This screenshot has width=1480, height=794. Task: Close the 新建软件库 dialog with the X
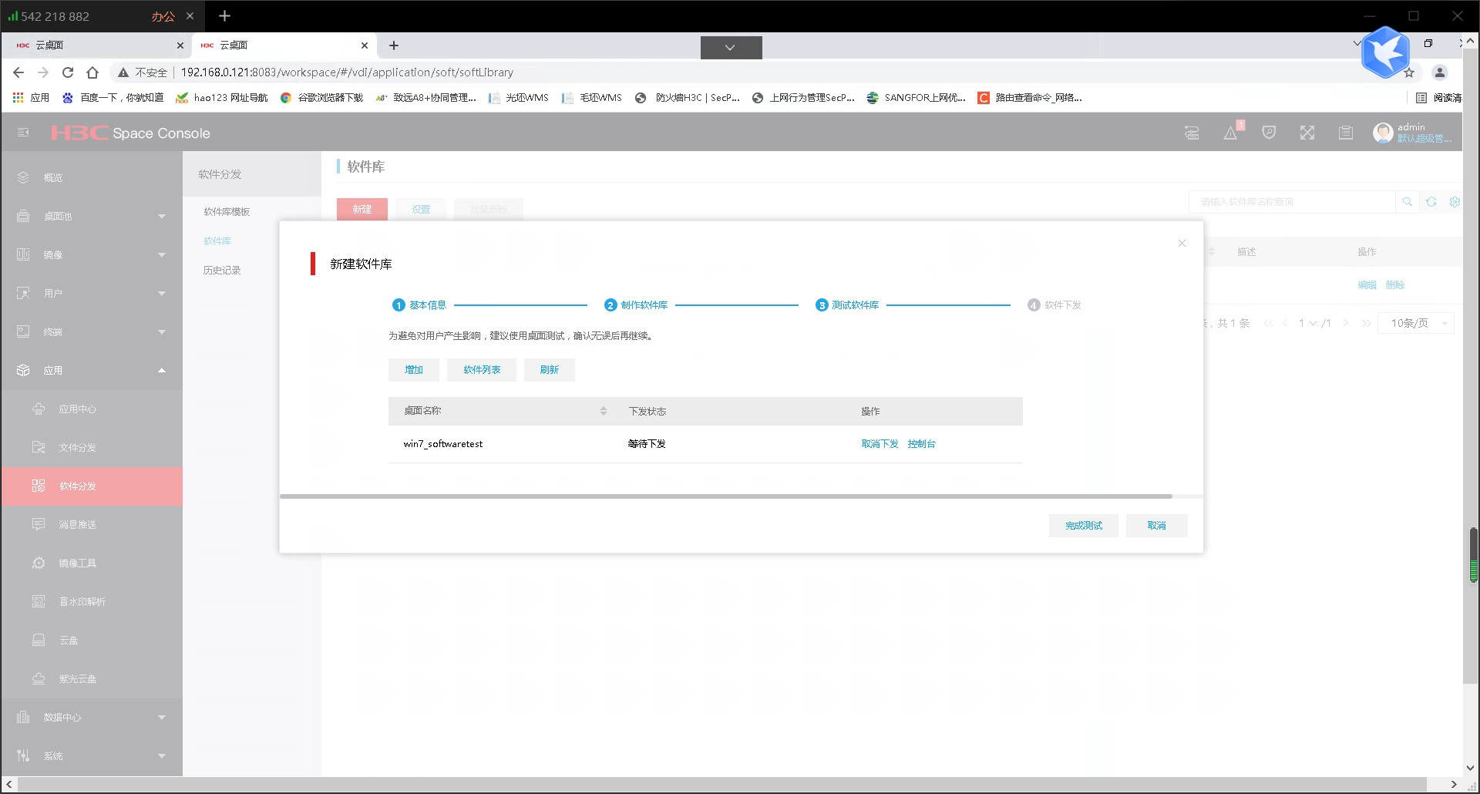click(x=1182, y=244)
